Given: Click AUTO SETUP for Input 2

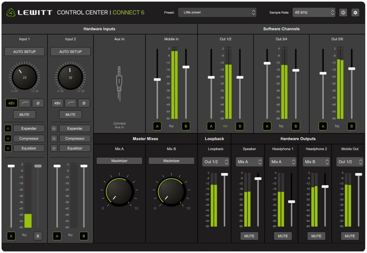Looking at the screenshot, I should [x=70, y=52].
